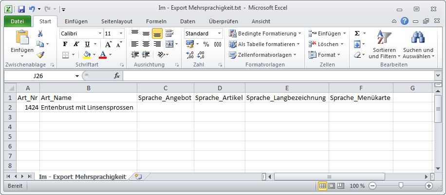Open the Calibri font name dropdown
The image size is (446, 195).
[100, 33]
